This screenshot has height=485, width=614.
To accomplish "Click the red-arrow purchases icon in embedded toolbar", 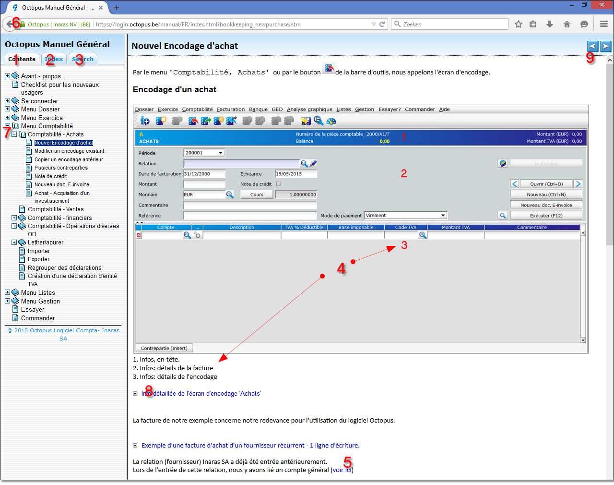I will click(x=193, y=121).
